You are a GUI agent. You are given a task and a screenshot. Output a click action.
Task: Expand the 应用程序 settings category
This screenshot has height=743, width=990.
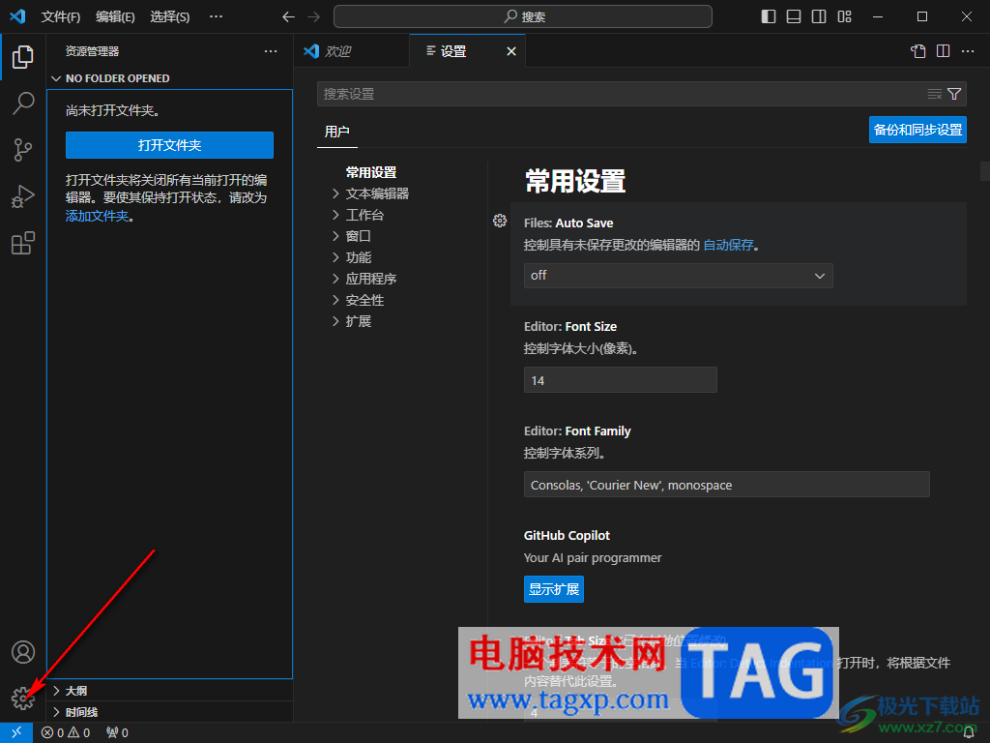coord(370,279)
